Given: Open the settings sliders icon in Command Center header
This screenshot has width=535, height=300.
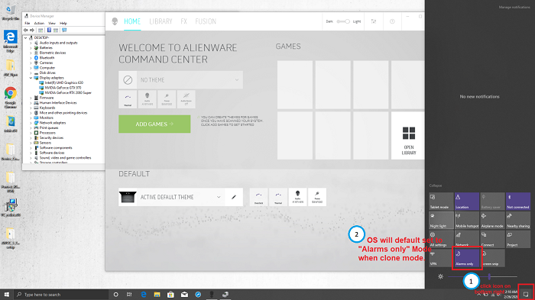Looking at the screenshot, I should click(x=374, y=21).
